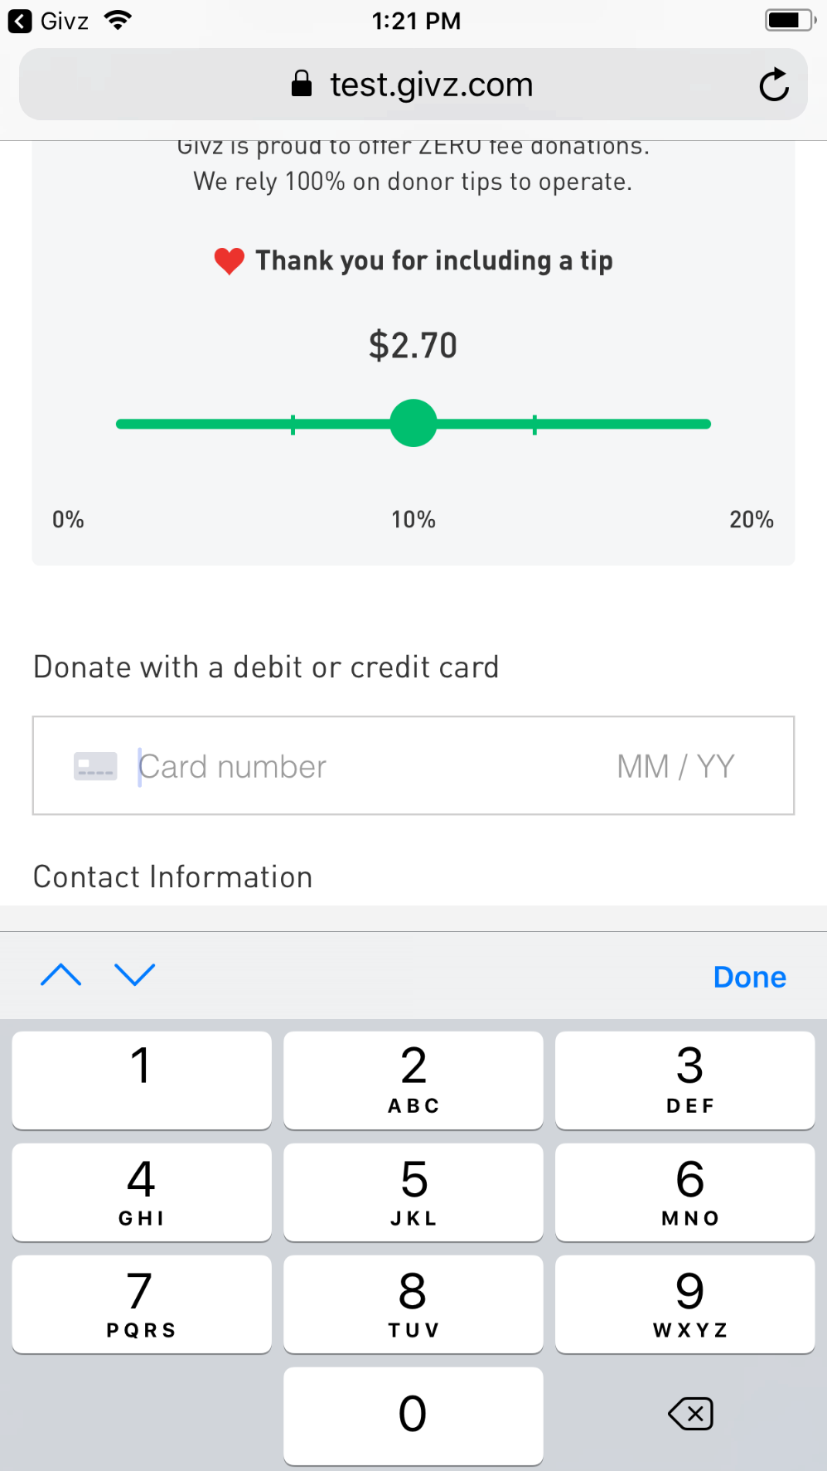
Task: Tap the 9 WXYZ key
Action: (x=685, y=1304)
